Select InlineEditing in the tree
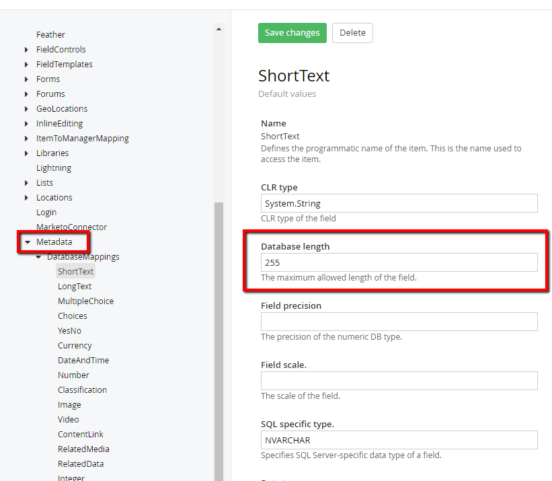Screen dimensions: 552x481 (59, 123)
